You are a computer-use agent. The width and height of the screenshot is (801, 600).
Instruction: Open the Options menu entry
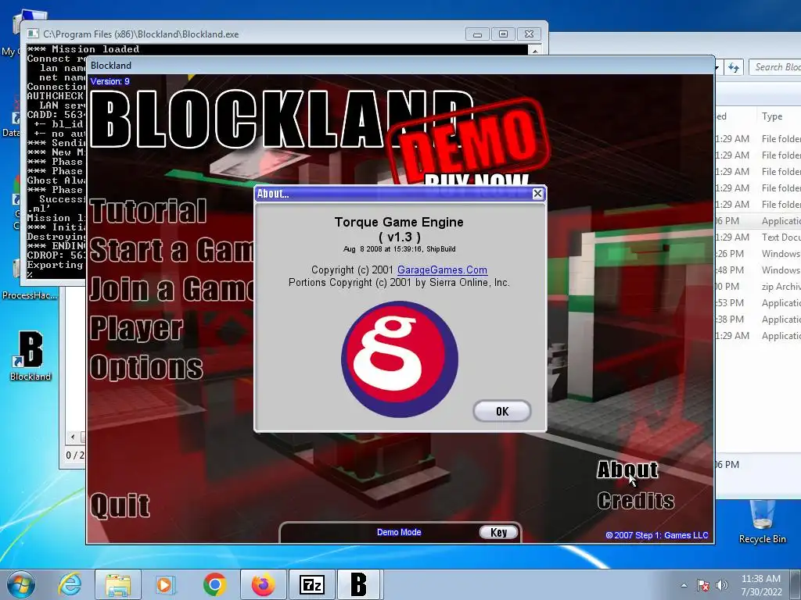tap(146, 367)
